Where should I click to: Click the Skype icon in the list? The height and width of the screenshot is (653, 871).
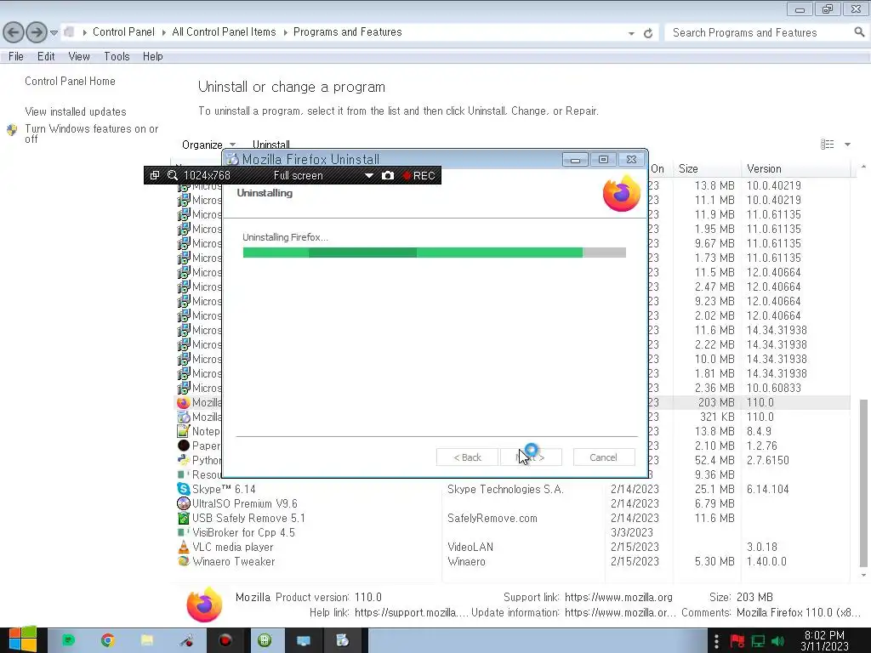(x=184, y=489)
